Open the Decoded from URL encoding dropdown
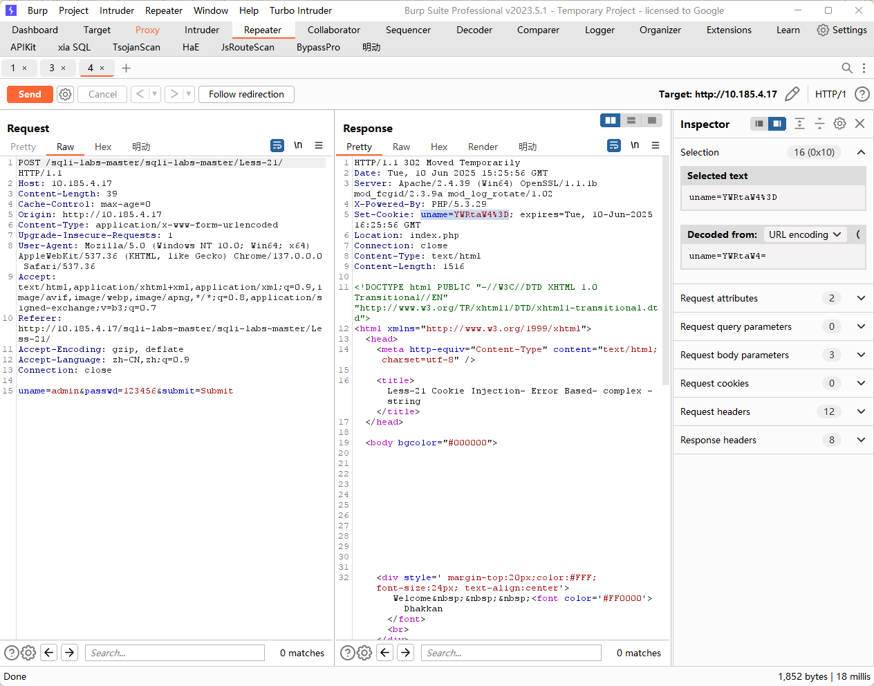The width and height of the screenshot is (874, 686). [805, 234]
